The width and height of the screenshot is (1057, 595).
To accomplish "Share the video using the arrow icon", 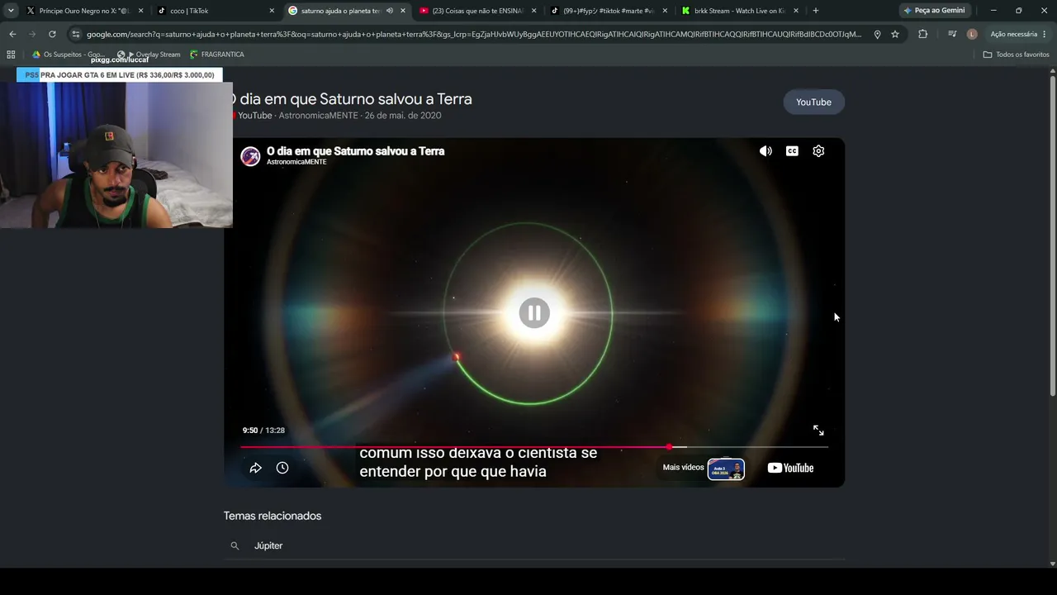I will pos(256,468).
